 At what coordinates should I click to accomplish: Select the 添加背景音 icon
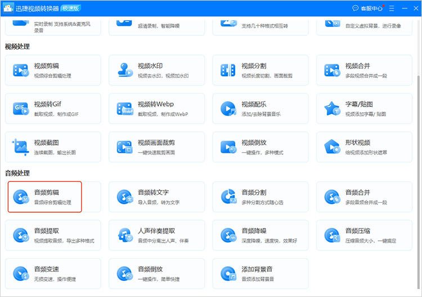[228, 273]
